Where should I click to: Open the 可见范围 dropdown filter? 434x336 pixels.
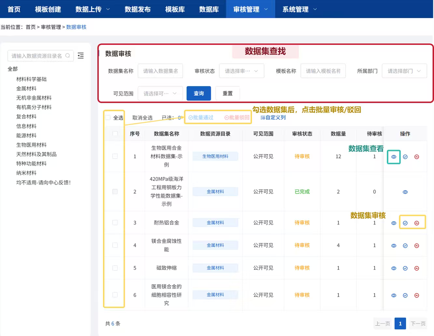160,93
